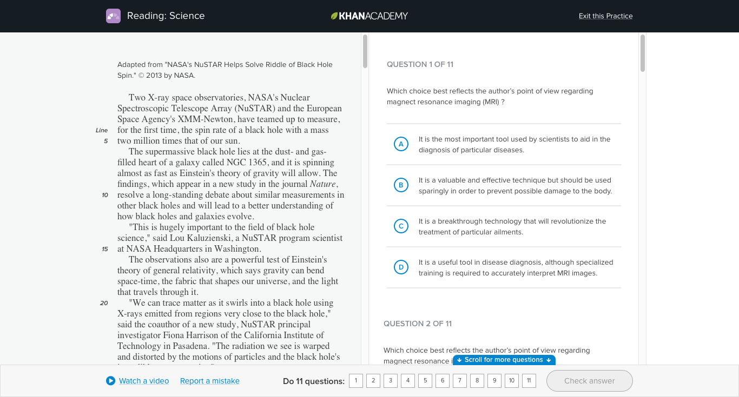Viewport: 739px width, 397px height.
Task: Click the play icon beside Watch a video
Action: [x=110, y=381]
